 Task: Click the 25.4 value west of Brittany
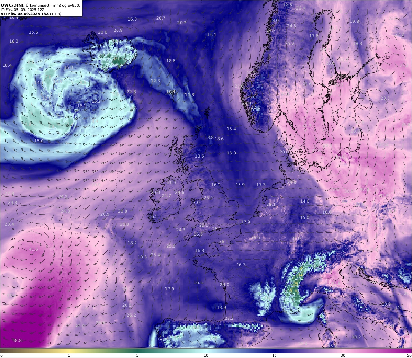click(155, 255)
